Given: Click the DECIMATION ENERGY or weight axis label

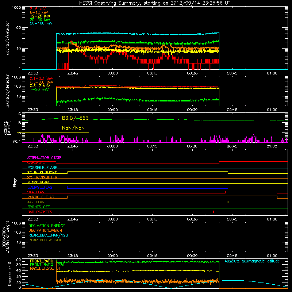Looking at the screenshot, I should click(x=5, y=237).
